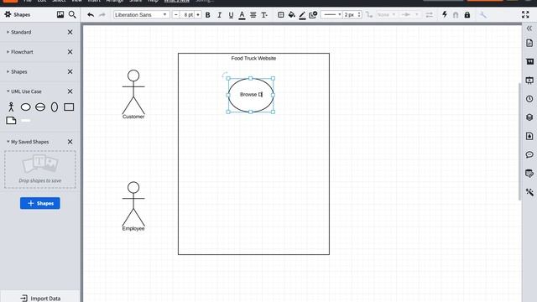Open the text options T icon

(264, 15)
